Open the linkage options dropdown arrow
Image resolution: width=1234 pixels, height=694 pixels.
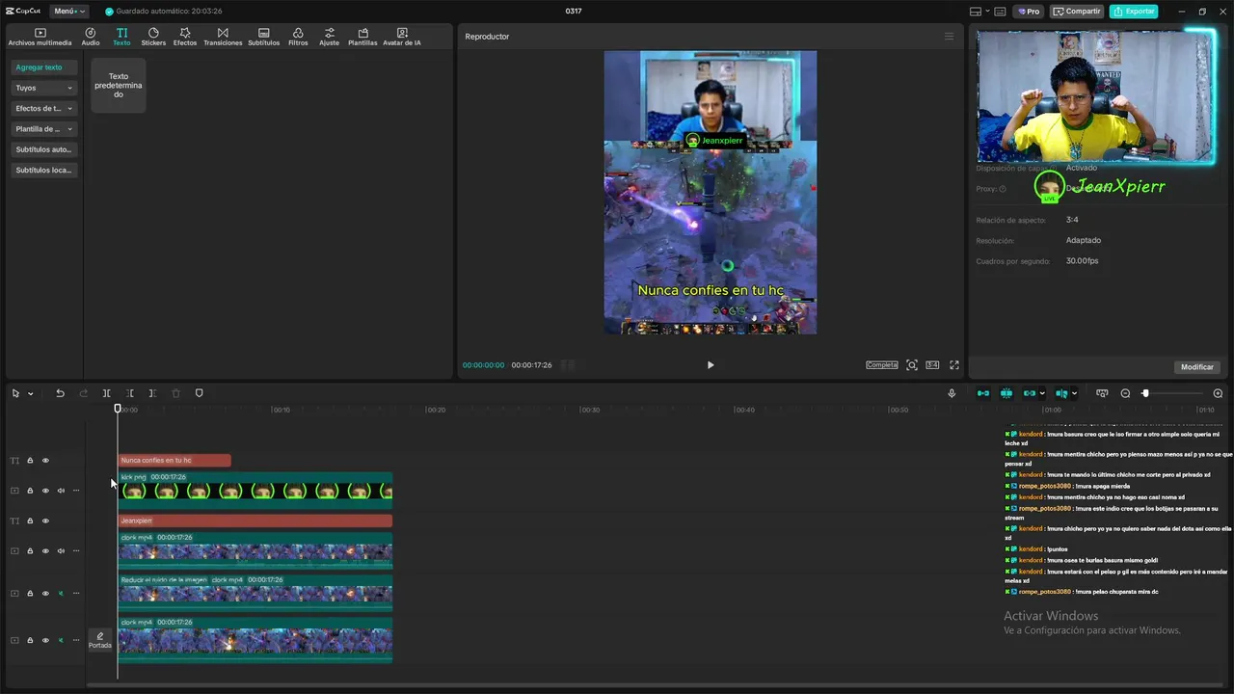[1042, 393]
